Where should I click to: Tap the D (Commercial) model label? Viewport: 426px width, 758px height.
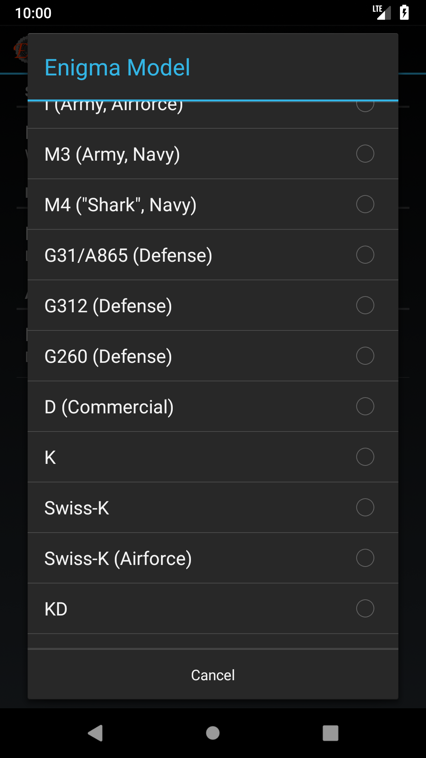109,407
